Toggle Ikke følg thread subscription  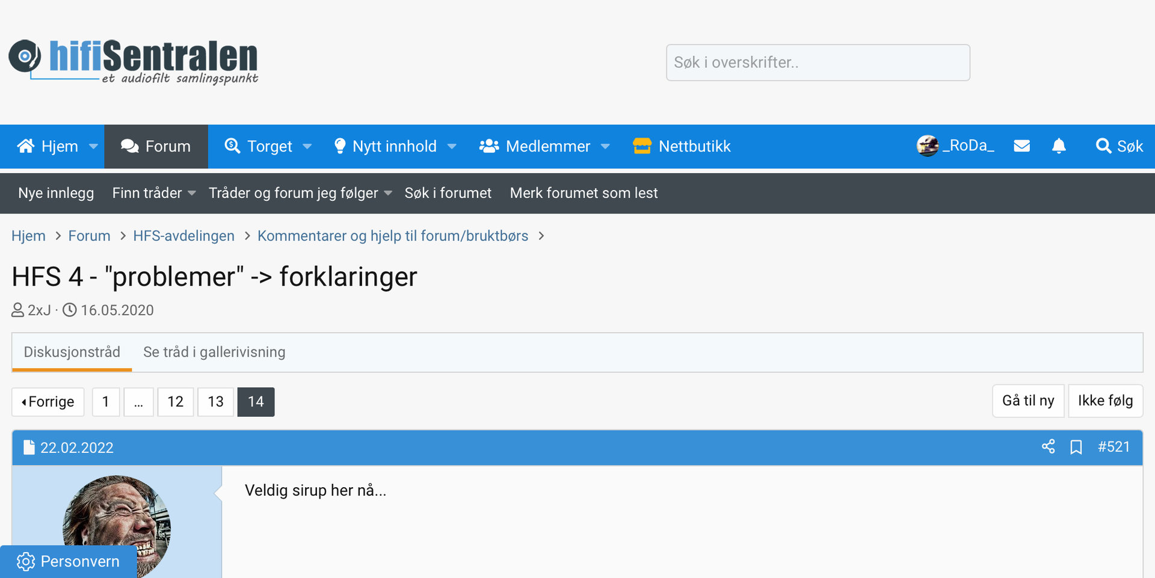pyautogui.click(x=1105, y=401)
